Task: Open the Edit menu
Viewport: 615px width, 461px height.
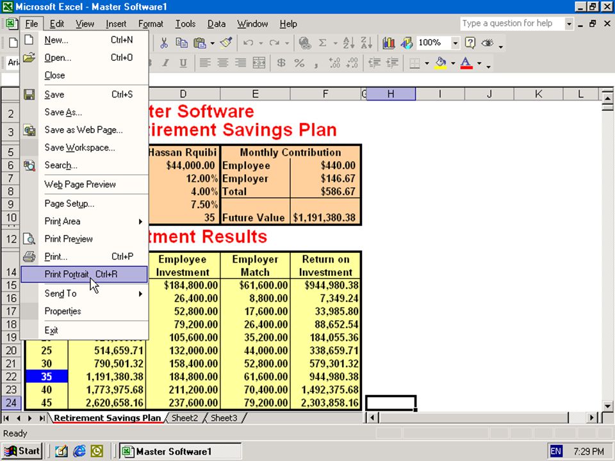Action: click(x=57, y=24)
